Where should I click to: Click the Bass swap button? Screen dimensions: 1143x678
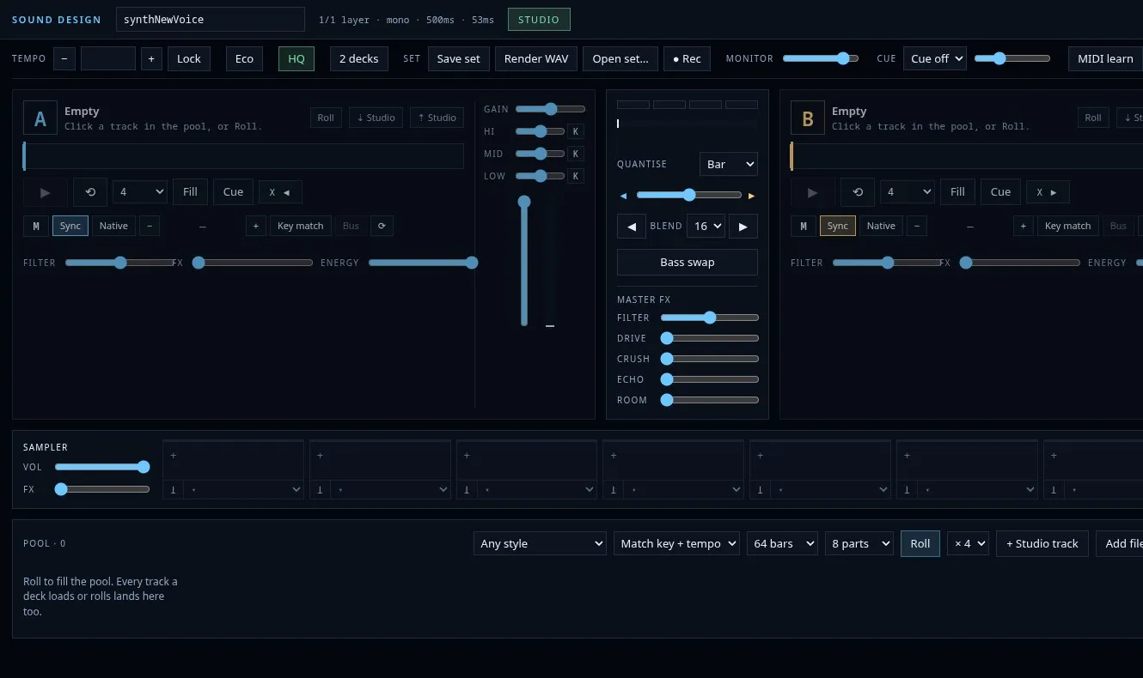pyautogui.click(x=688, y=262)
